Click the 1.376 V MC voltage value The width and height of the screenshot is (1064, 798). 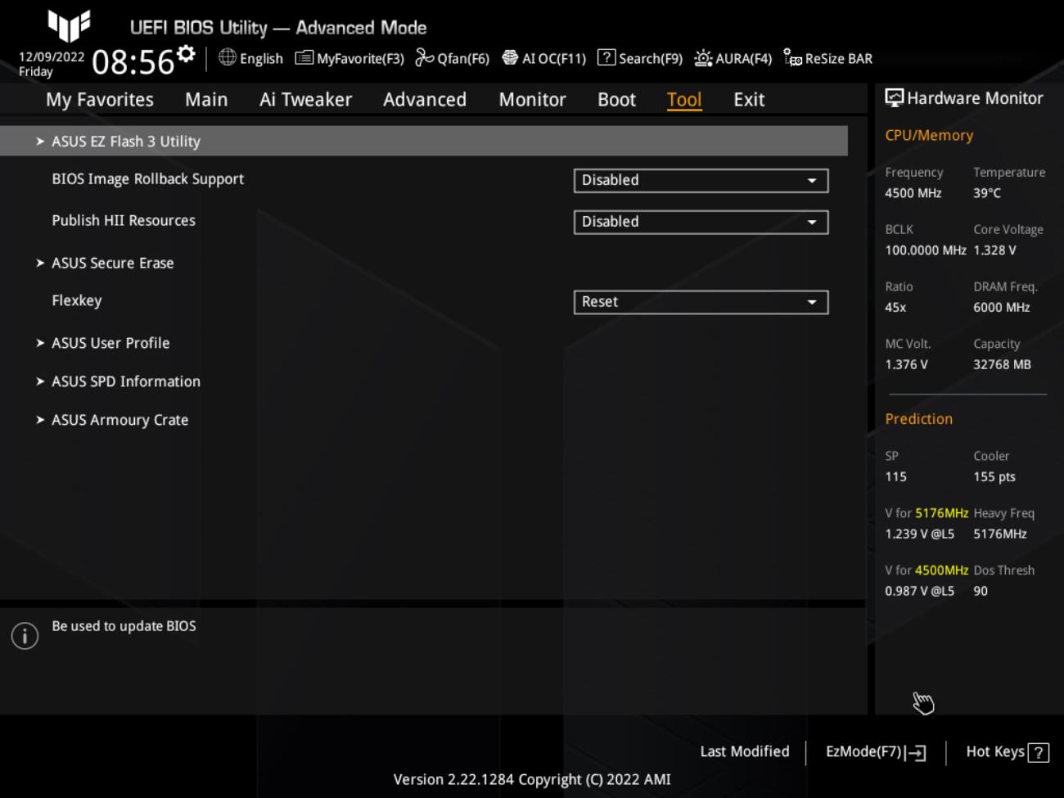906,365
